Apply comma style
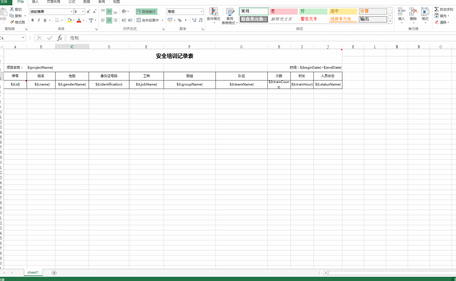Image resolution: width=456 pixels, height=281 pixels. 186,20
